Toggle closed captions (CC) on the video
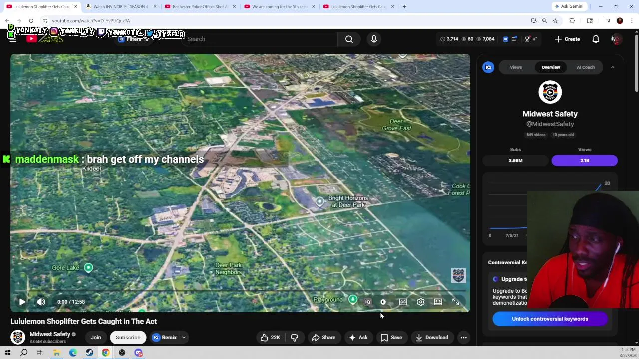Viewport: 639px width, 359px height. click(x=403, y=302)
